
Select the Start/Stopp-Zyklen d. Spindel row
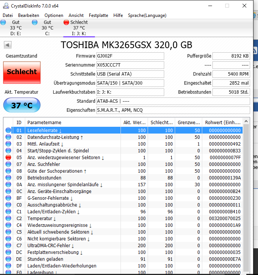(123, 150)
